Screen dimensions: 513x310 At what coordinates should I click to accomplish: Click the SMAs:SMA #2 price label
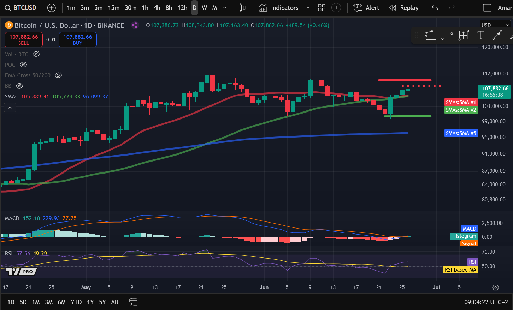point(461,110)
